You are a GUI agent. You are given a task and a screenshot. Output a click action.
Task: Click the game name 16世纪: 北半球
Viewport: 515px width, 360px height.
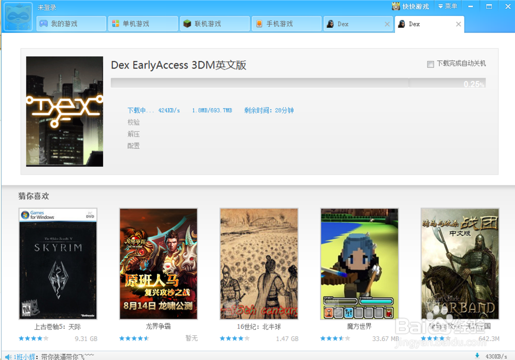click(x=259, y=327)
